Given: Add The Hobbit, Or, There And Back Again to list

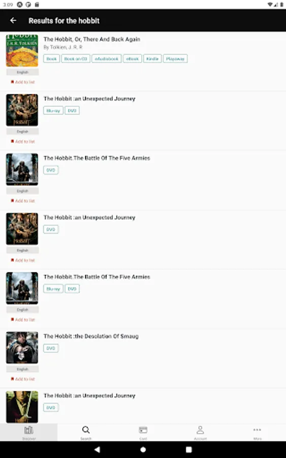Looking at the screenshot, I should (23, 82).
